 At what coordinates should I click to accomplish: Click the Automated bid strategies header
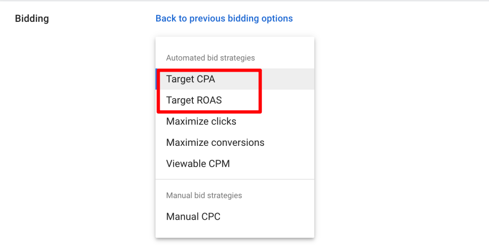pyautogui.click(x=211, y=58)
